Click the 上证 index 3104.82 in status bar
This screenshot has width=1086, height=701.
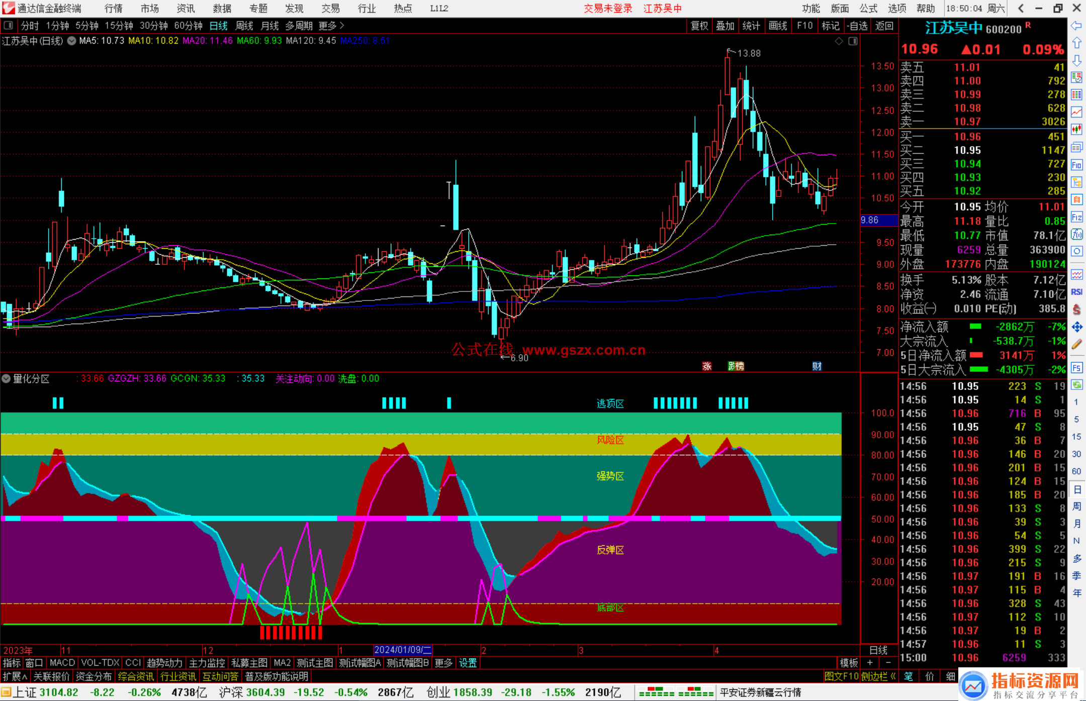(46, 692)
